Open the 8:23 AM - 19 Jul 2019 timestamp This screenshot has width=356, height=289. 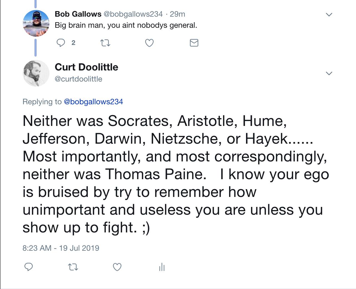(x=61, y=248)
